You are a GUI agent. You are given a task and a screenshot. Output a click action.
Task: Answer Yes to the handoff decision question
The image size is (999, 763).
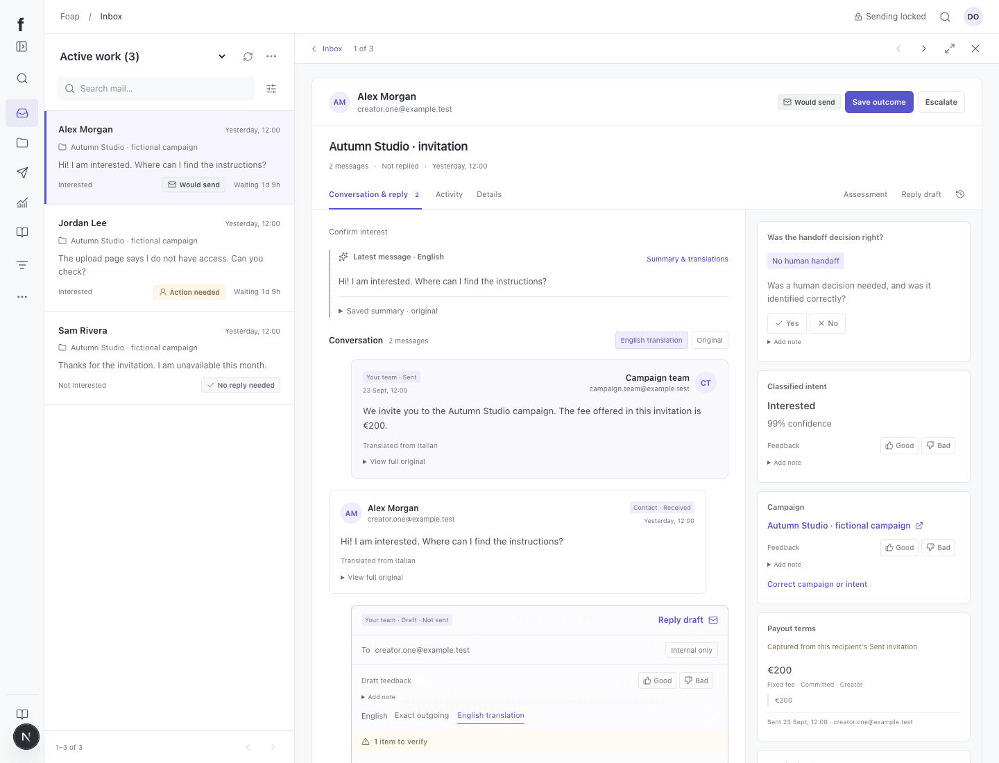point(787,323)
